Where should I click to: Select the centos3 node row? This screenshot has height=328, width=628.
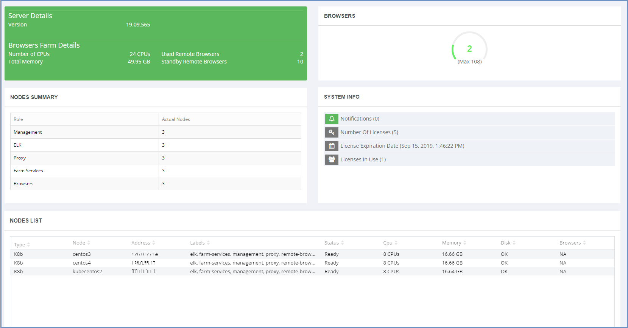click(x=312, y=254)
